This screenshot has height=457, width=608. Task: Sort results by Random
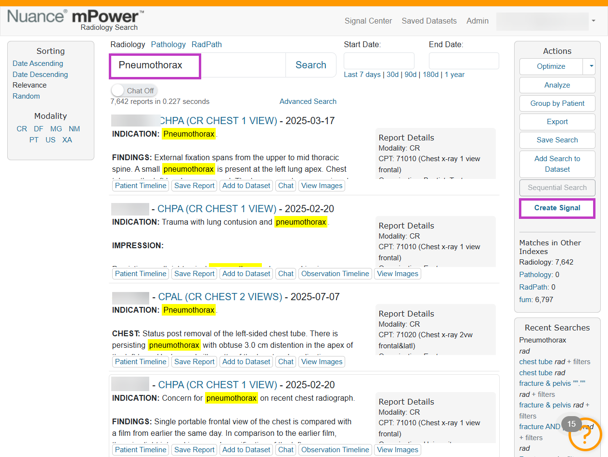point(26,96)
